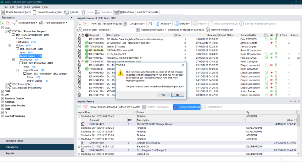Screen dimensions: 302x162
Task: Open the Details Pane button
Action: pos(125,12)
